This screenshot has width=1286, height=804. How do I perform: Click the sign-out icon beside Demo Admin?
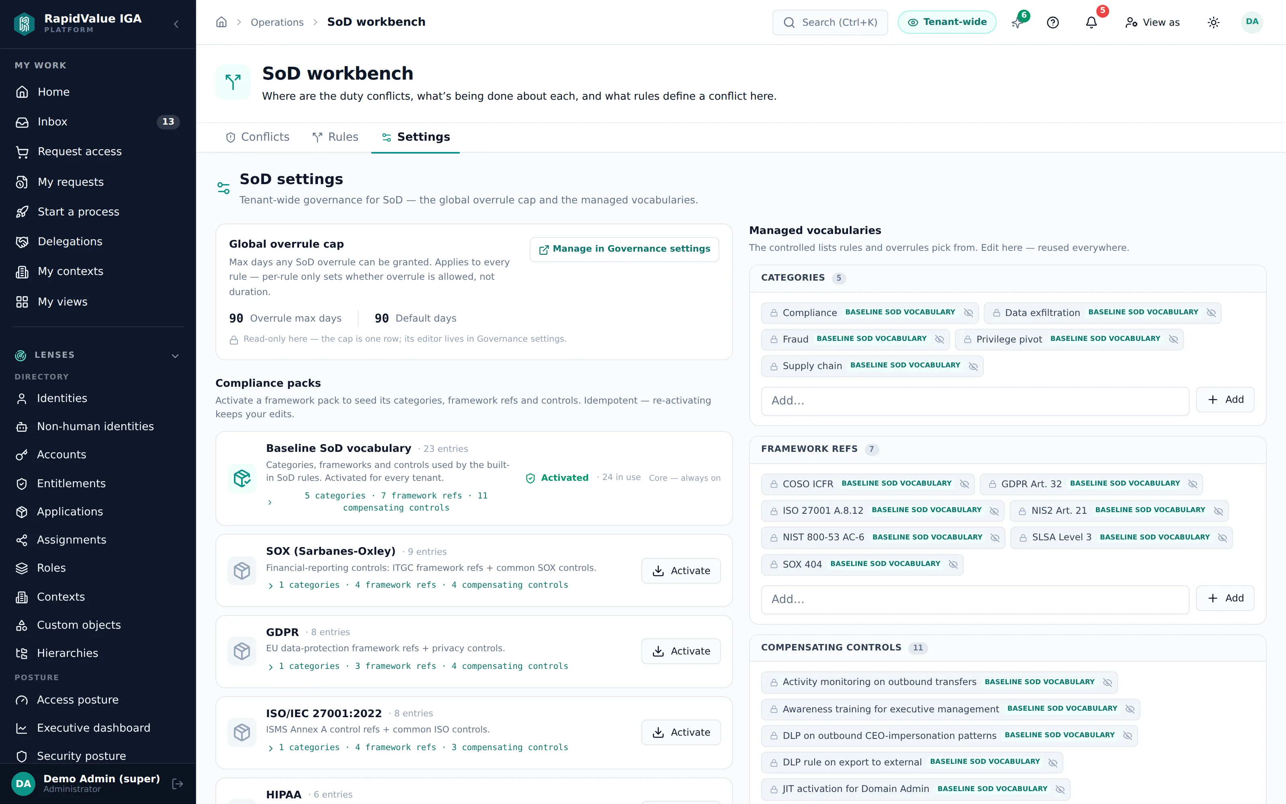point(178,783)
